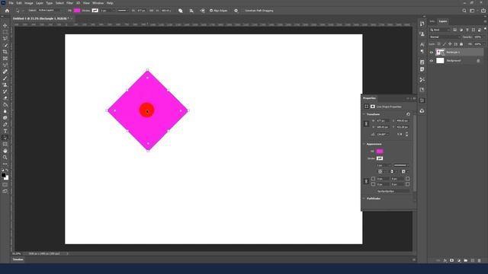This screenshot has height=274, width=488.
Task: Collapse the Transform section in Properties
Action: [364, 114]
